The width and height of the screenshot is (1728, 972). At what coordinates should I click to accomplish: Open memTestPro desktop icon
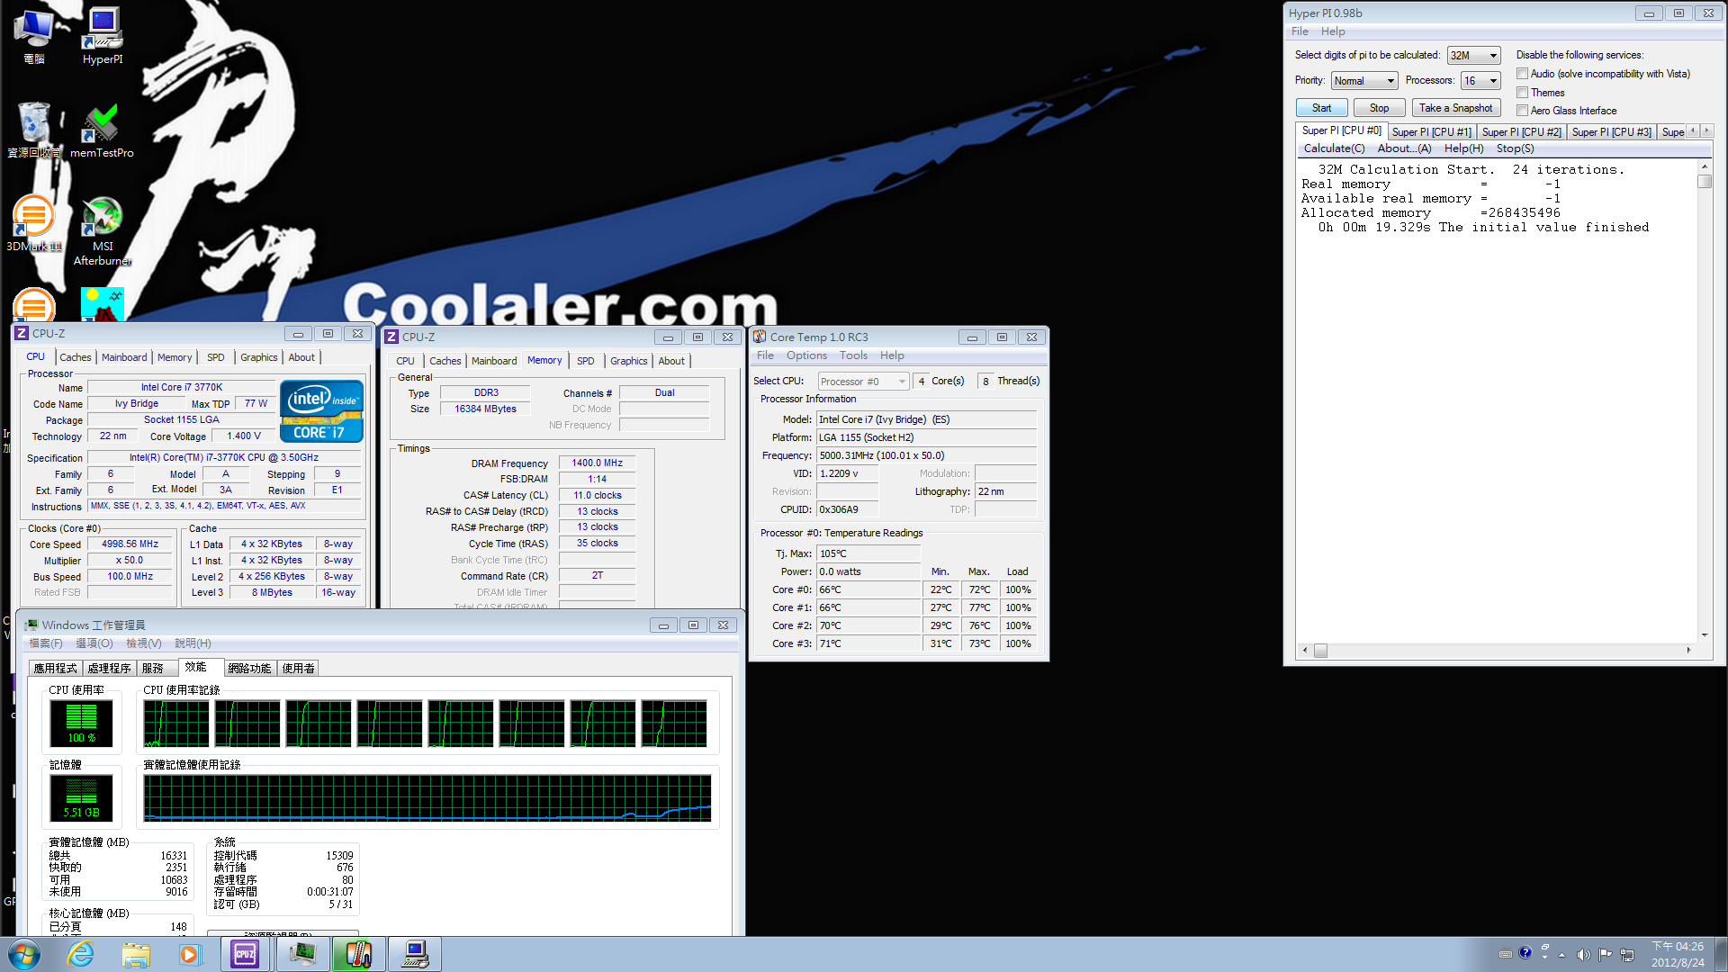pyautogui.click(x=102, y=129)
